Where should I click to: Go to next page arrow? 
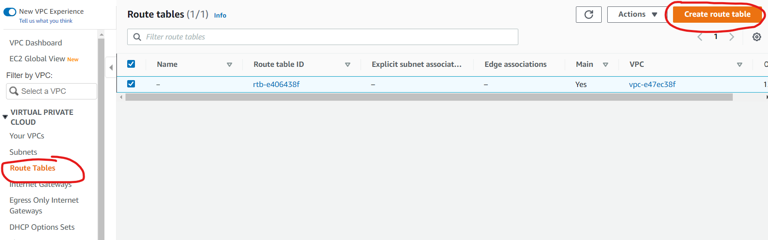[732, 37]
